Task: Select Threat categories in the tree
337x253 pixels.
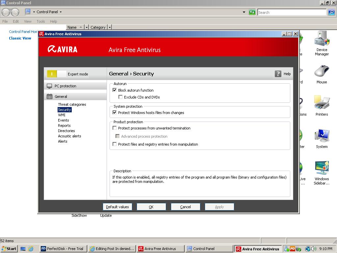Action: click(x=72, y=104)
